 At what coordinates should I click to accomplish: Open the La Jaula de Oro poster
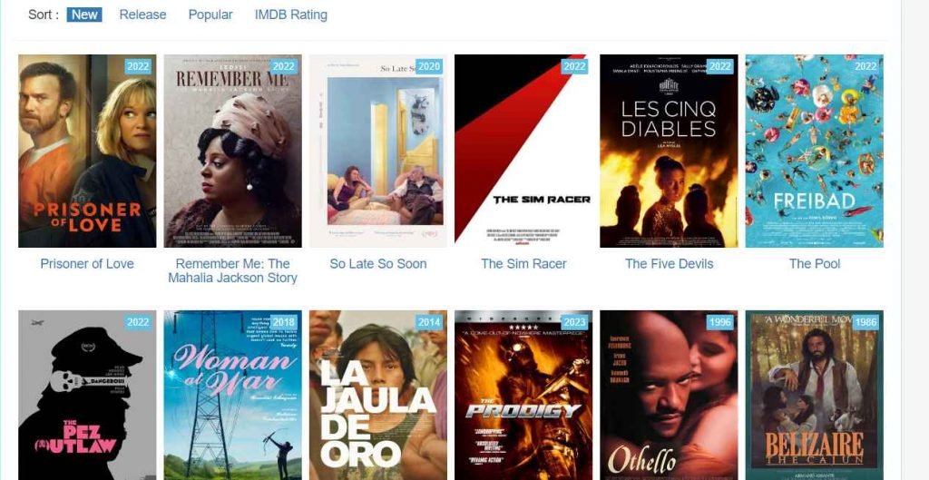(378, 396)
